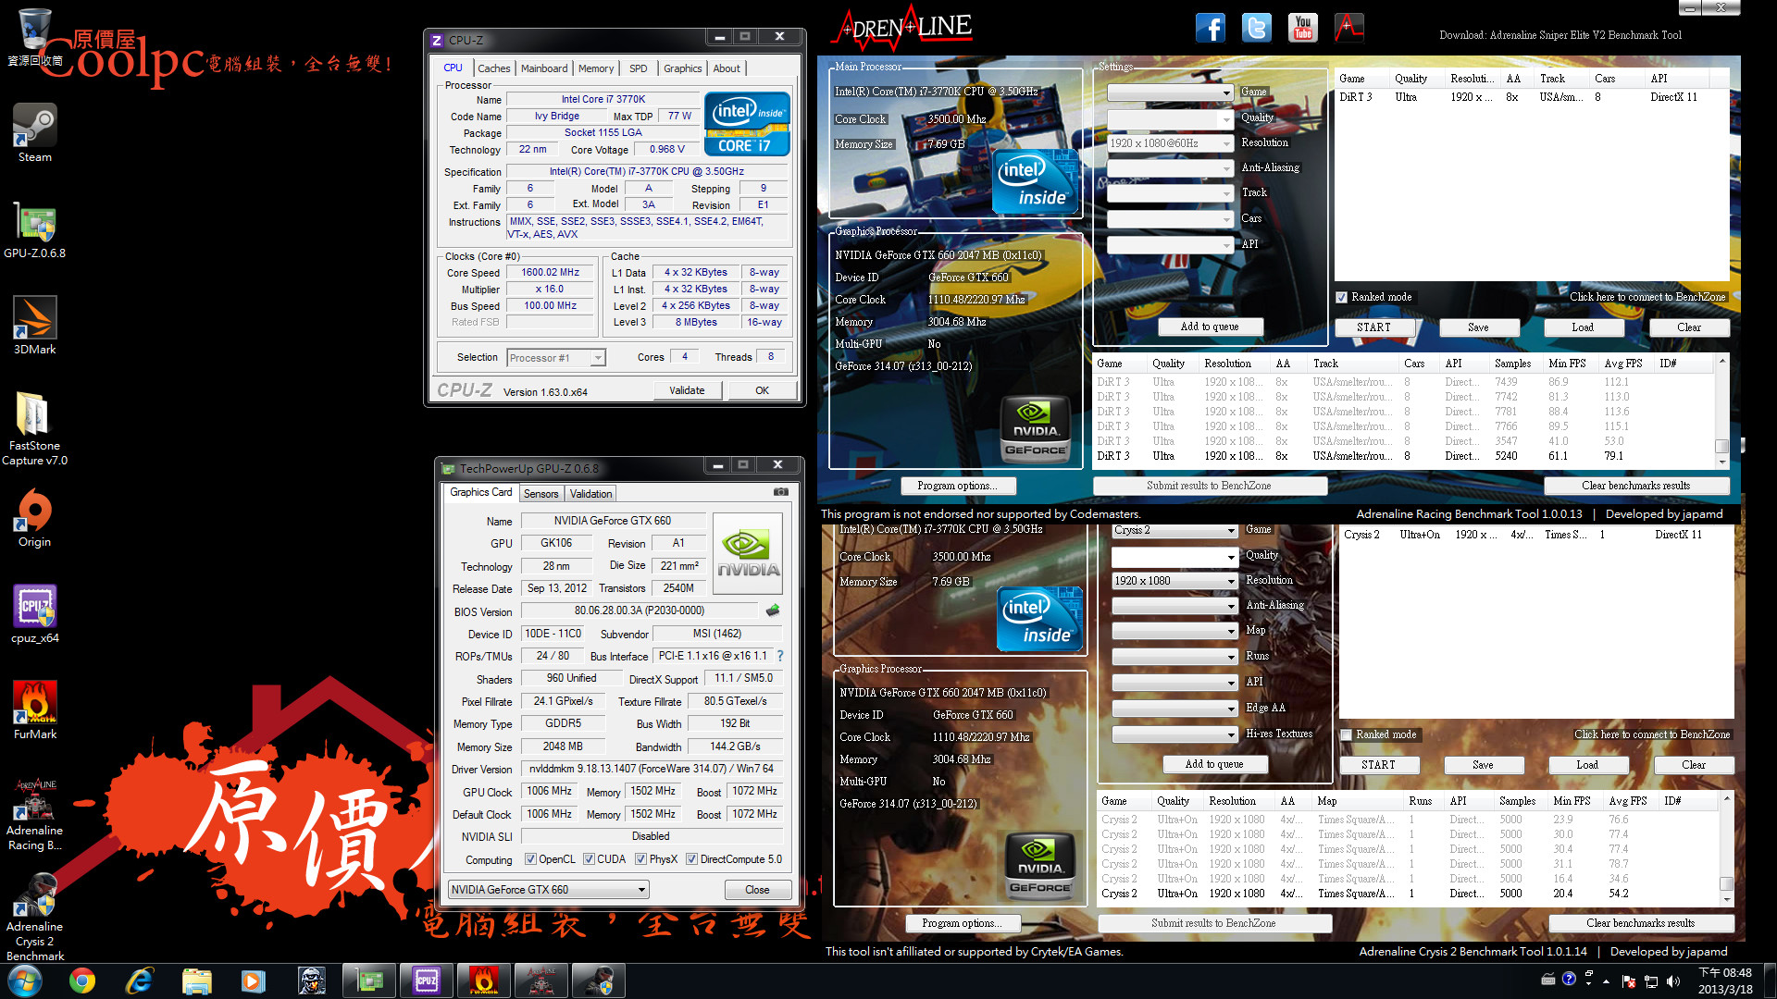This screenshot has height=999, width=1777.
Task: Select the last DiRT 3 result row with 79.1 FPS
Action: coord(1403,456)
